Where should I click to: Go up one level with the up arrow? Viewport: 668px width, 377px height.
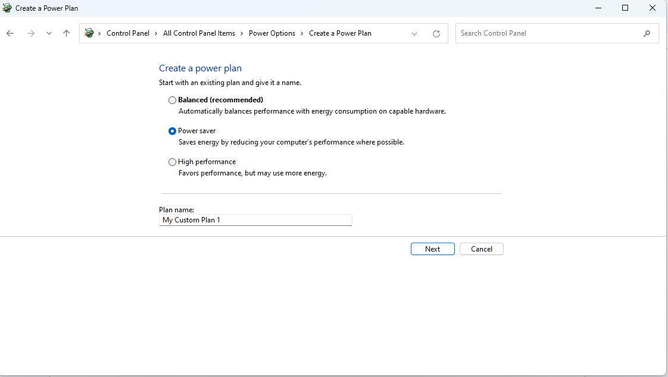(66, 33)
